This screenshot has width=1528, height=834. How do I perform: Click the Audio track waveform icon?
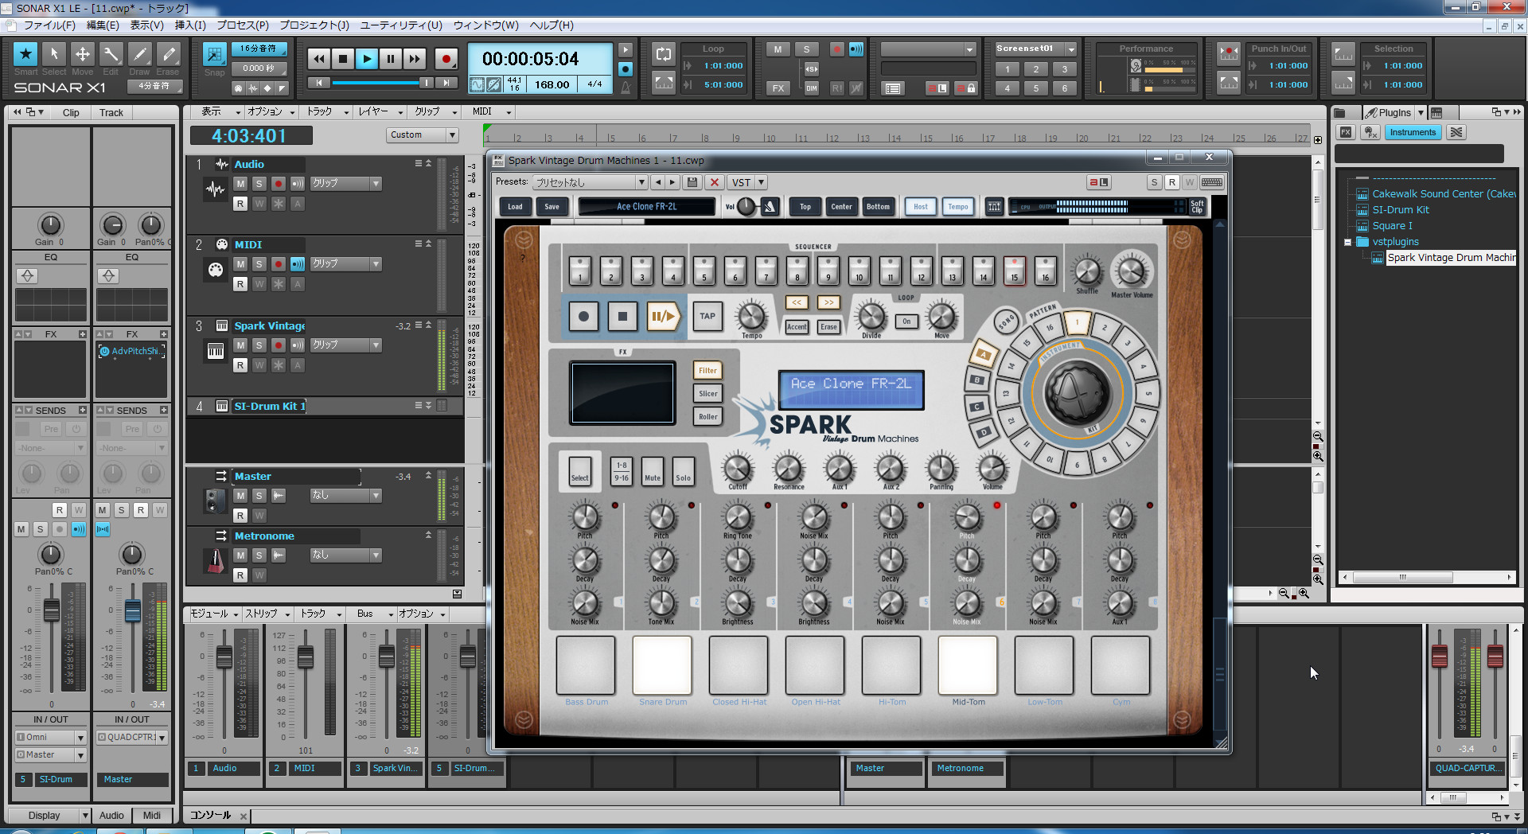click(215, 189)
